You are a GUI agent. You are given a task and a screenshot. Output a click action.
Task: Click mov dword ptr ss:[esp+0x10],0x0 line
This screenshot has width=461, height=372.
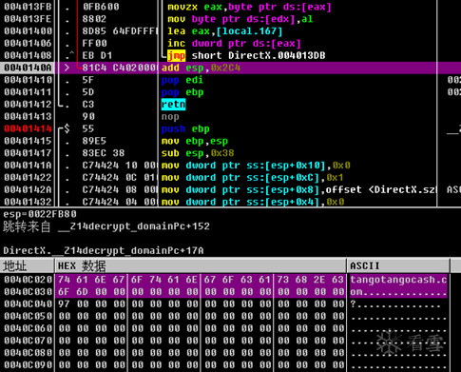[x=256, y=166]
